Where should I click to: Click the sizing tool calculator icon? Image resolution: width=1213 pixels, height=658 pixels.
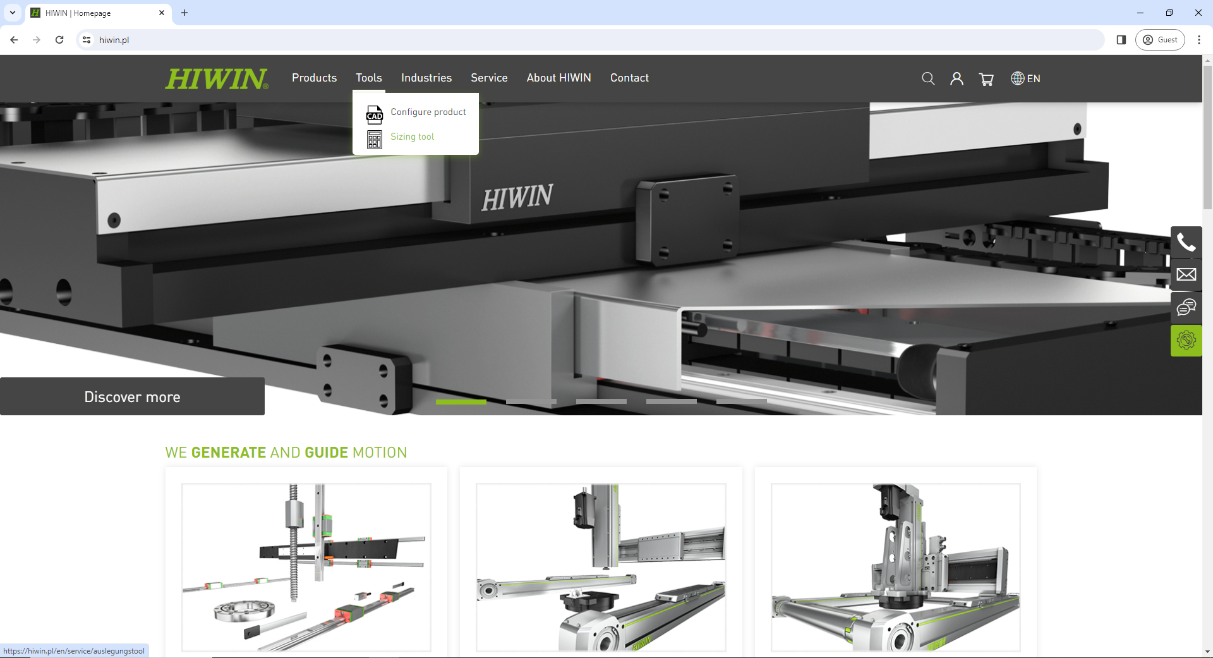375,139
